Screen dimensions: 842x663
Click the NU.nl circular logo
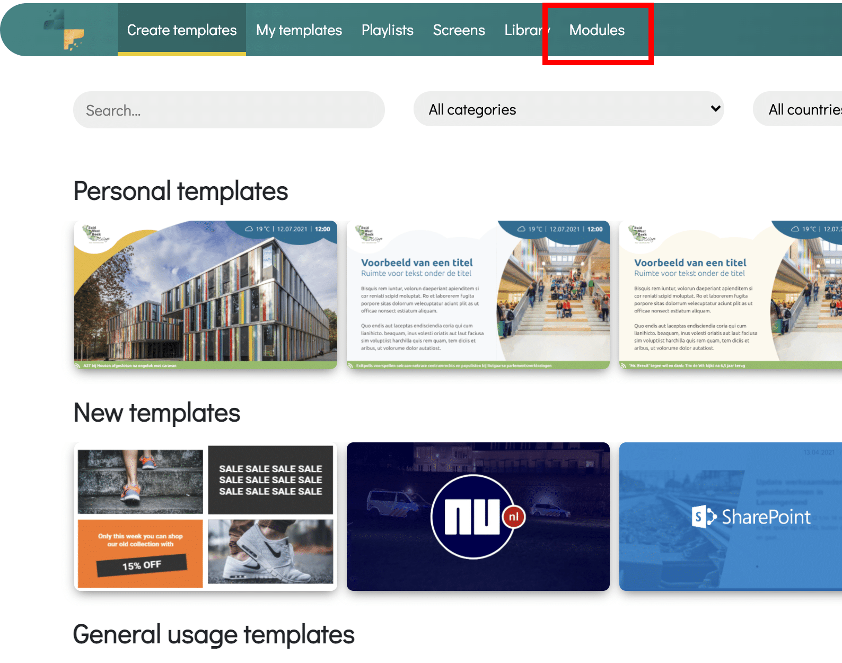click(473, 516)
